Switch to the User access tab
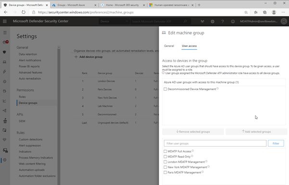 click(x=189, y=46)
